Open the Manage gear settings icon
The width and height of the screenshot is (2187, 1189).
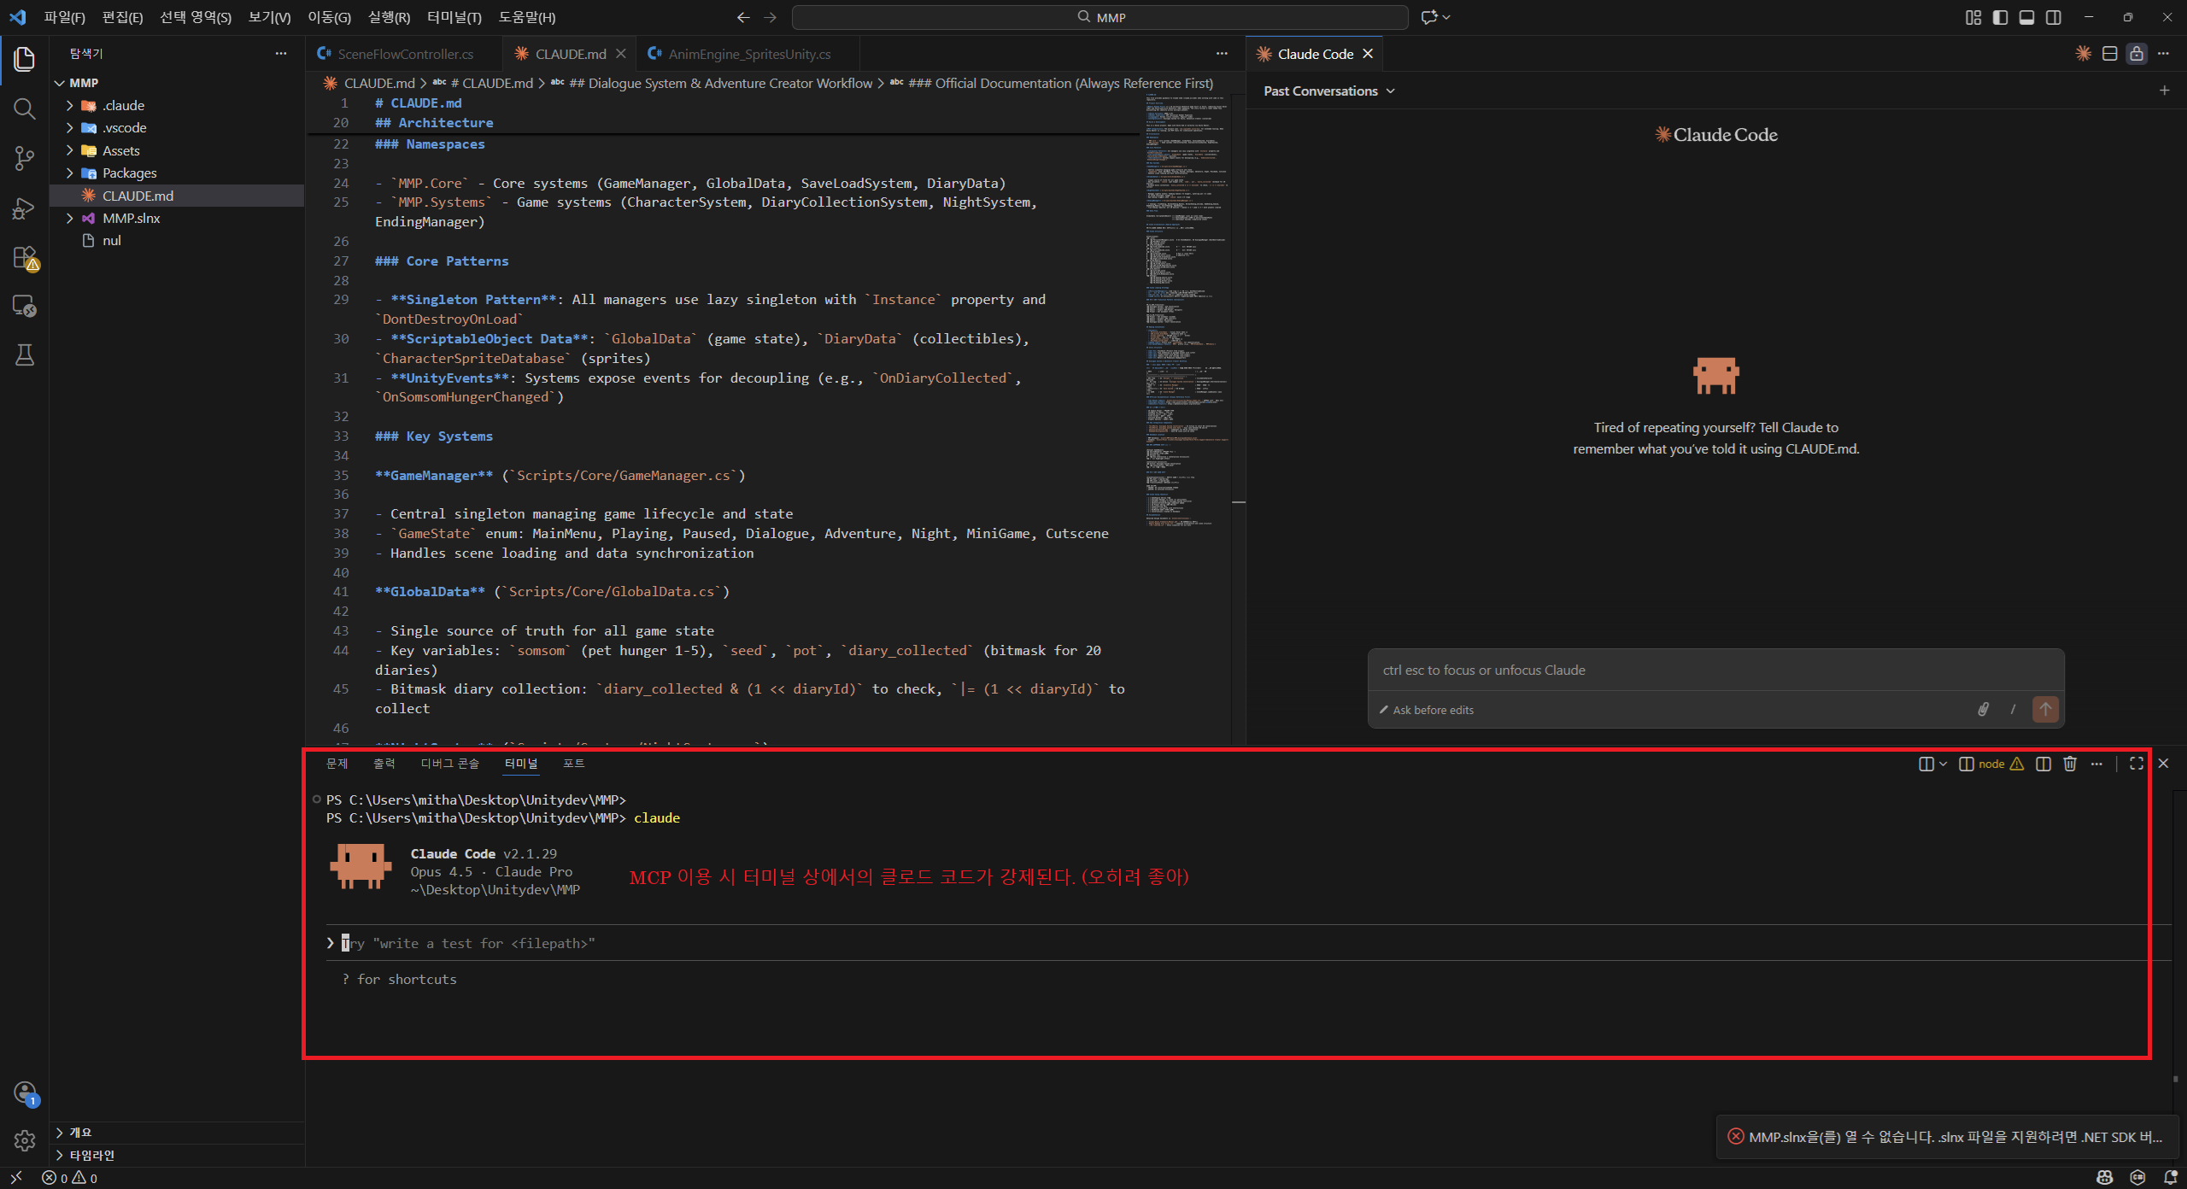(x=24, y=1140)
